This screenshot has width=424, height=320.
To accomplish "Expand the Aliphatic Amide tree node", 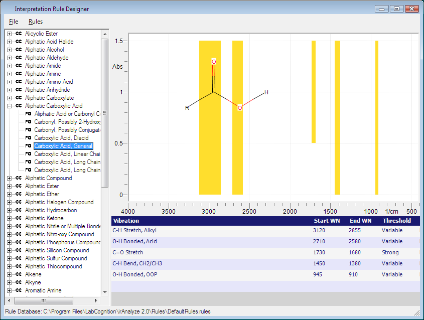I will pyautogui.click(x=10, y=66).
